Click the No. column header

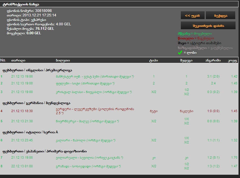coord(3,60)
